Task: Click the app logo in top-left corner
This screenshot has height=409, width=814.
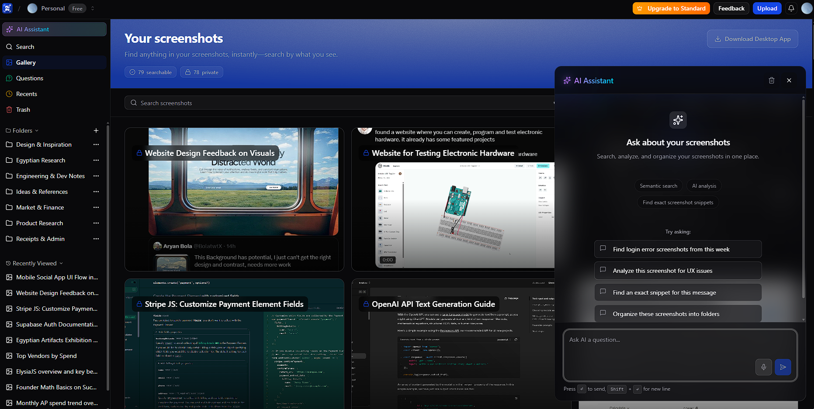Action: (7, 8)
